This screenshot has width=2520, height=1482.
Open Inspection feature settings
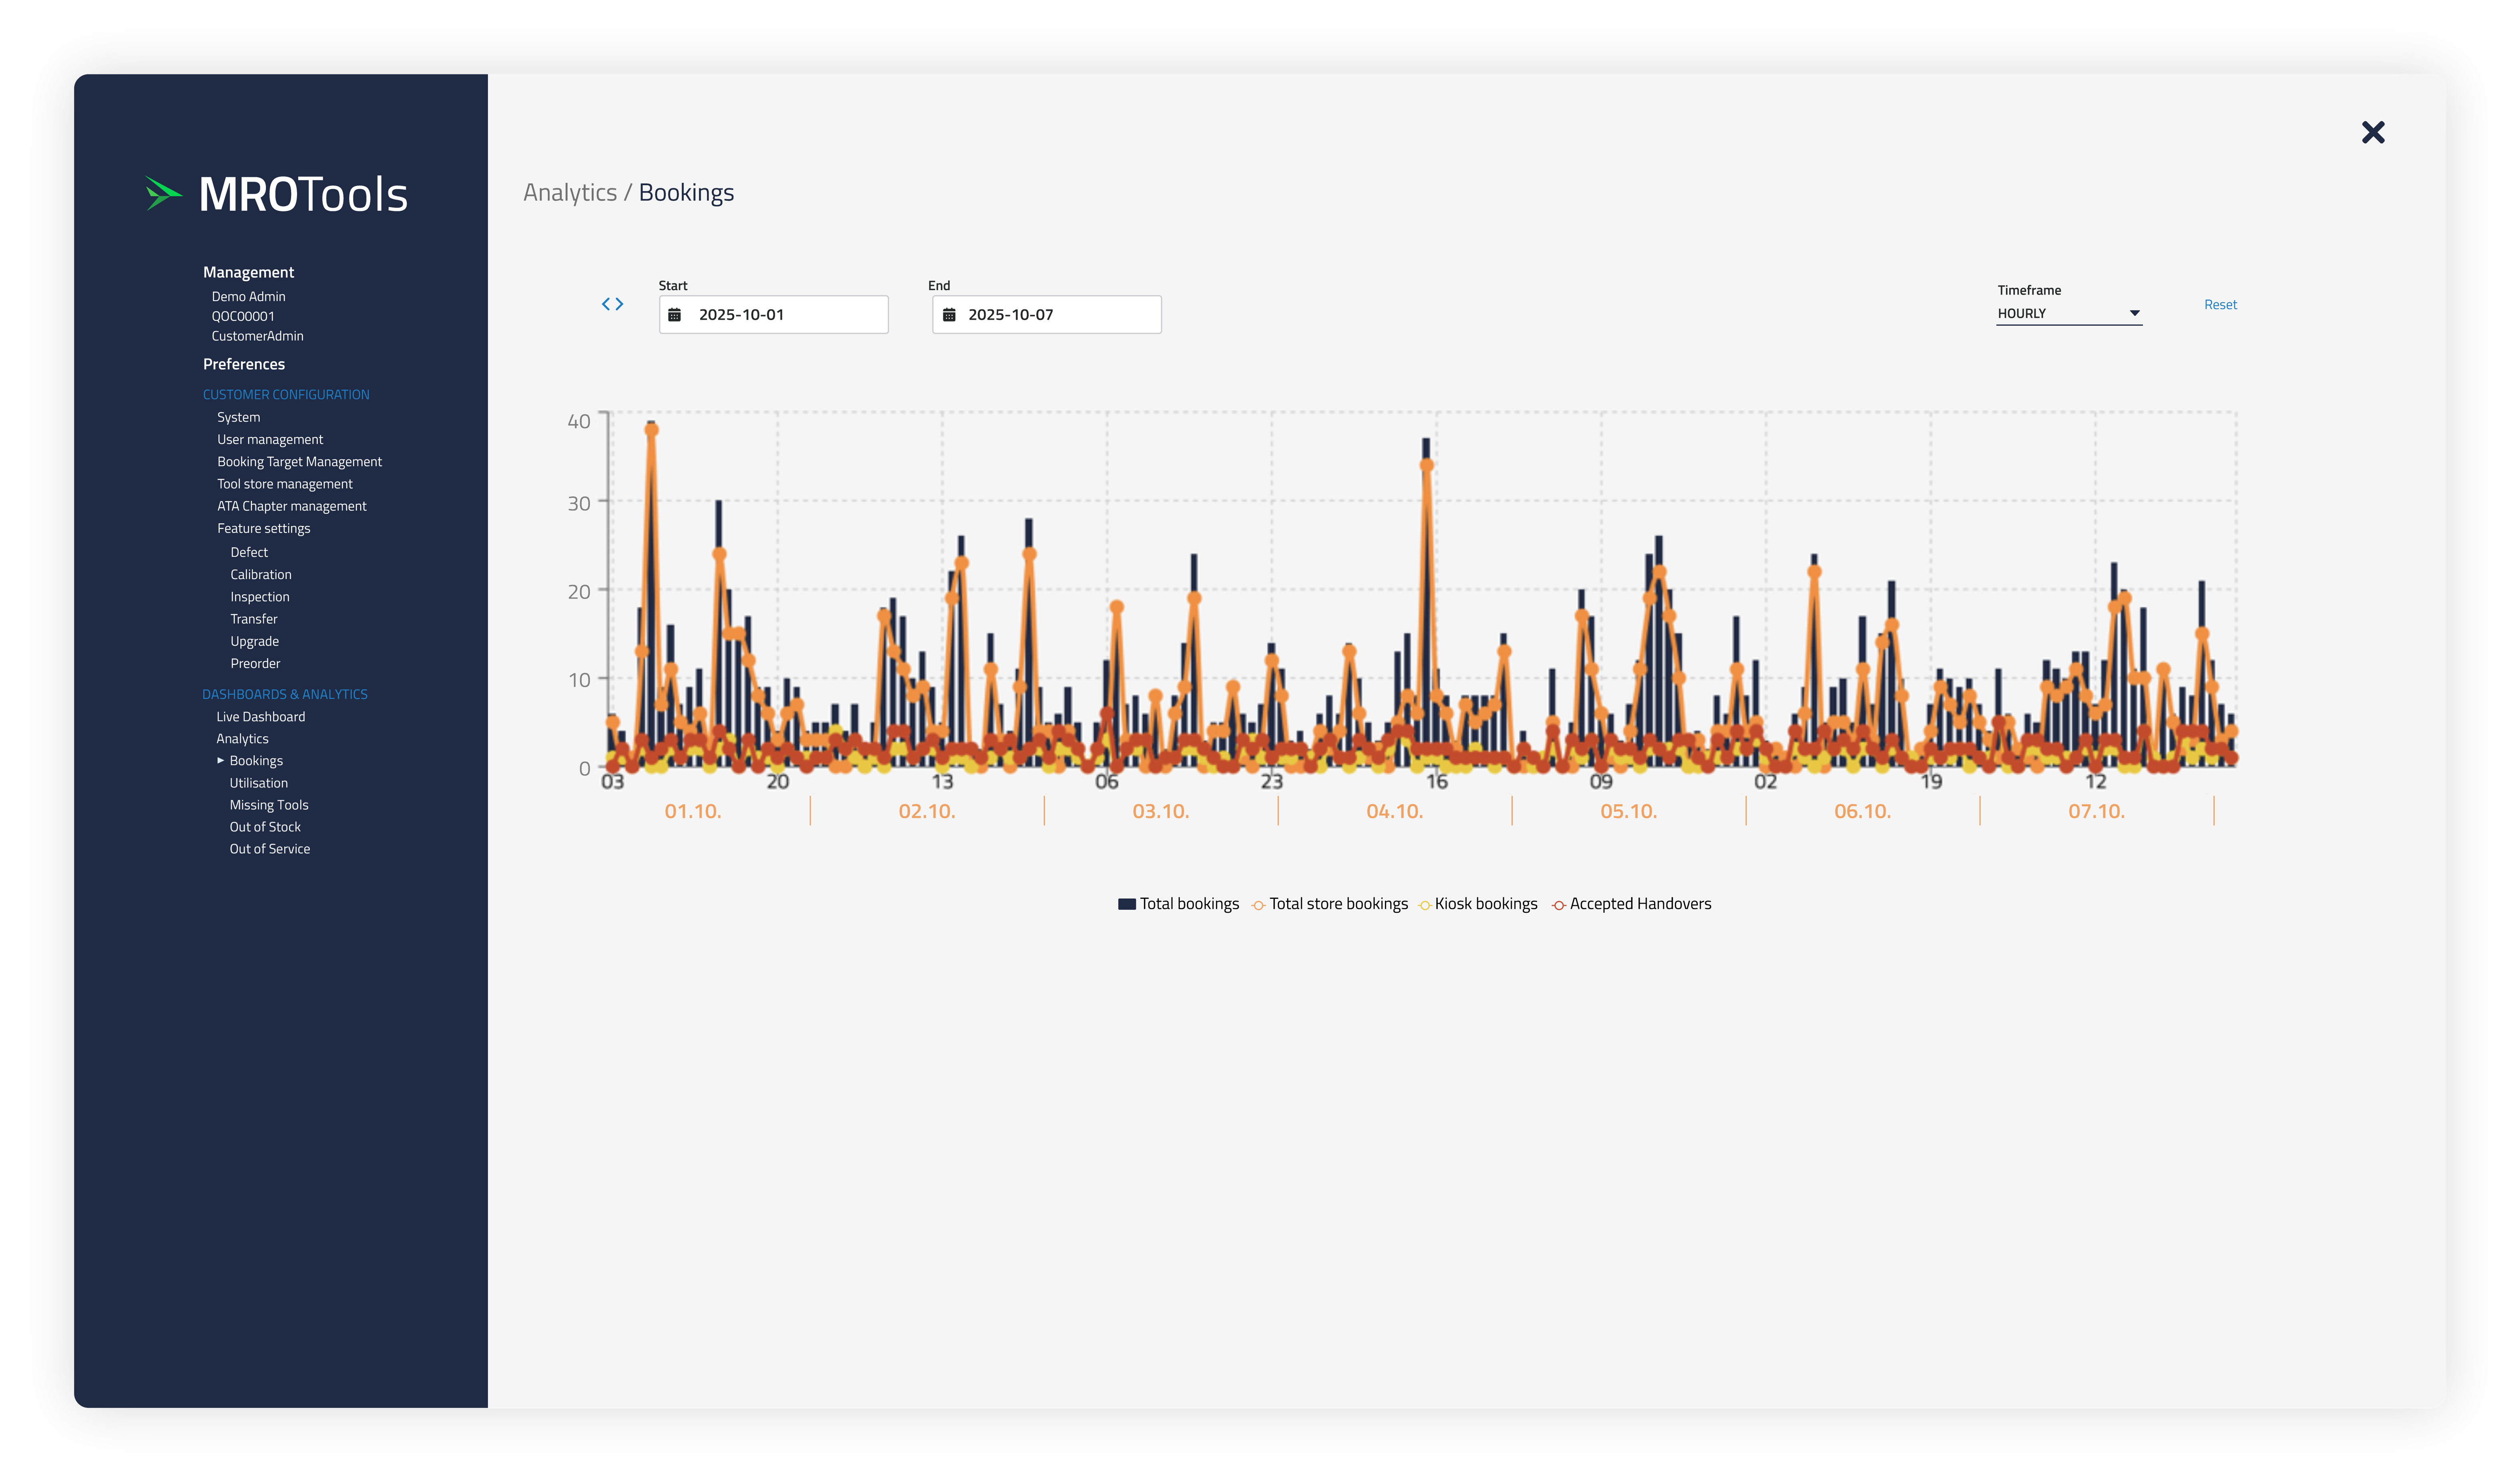(x=259, y=597)
